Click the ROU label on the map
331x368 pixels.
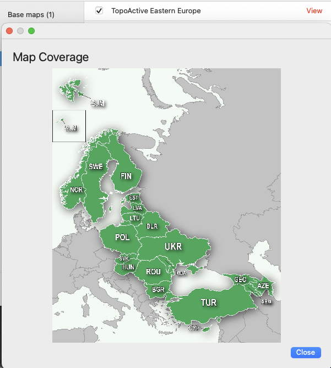pyautogui.click(x=153, y=272)
